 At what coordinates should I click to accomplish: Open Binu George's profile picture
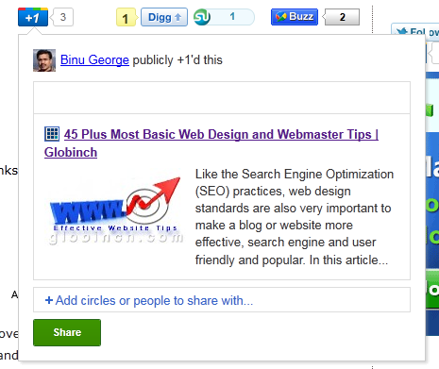click(44, 60)
